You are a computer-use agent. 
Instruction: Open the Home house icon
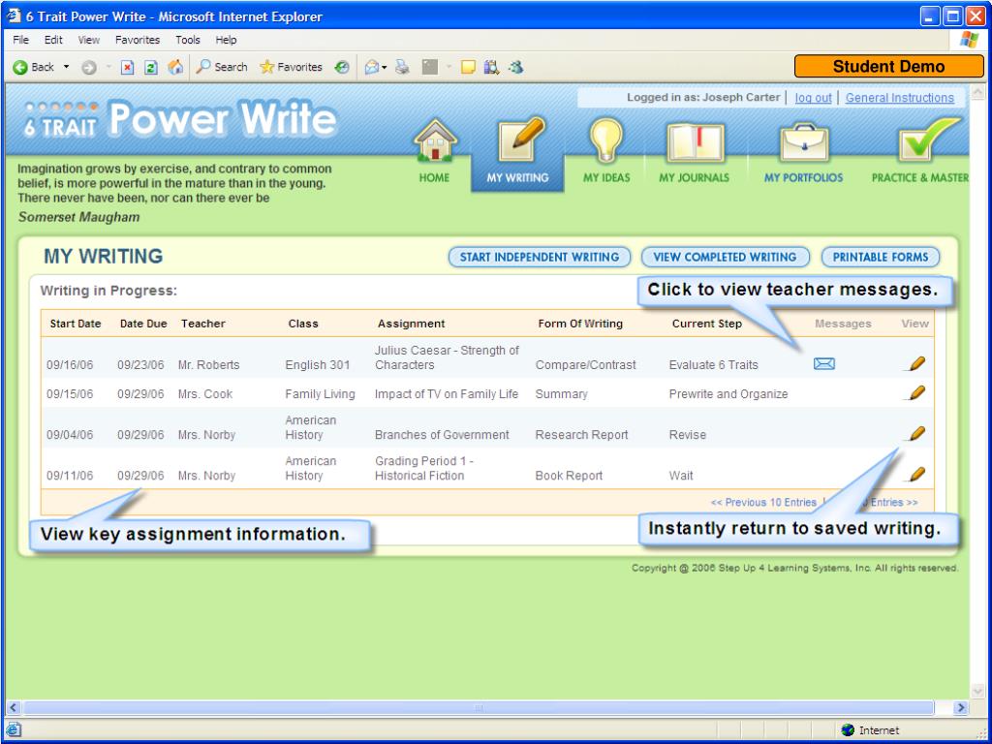click(435, 140)
